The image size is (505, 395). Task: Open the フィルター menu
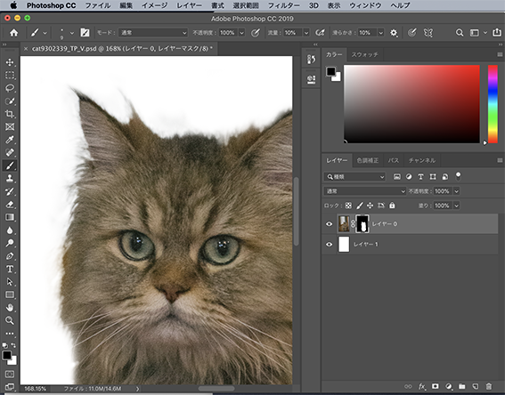(283, 5)
